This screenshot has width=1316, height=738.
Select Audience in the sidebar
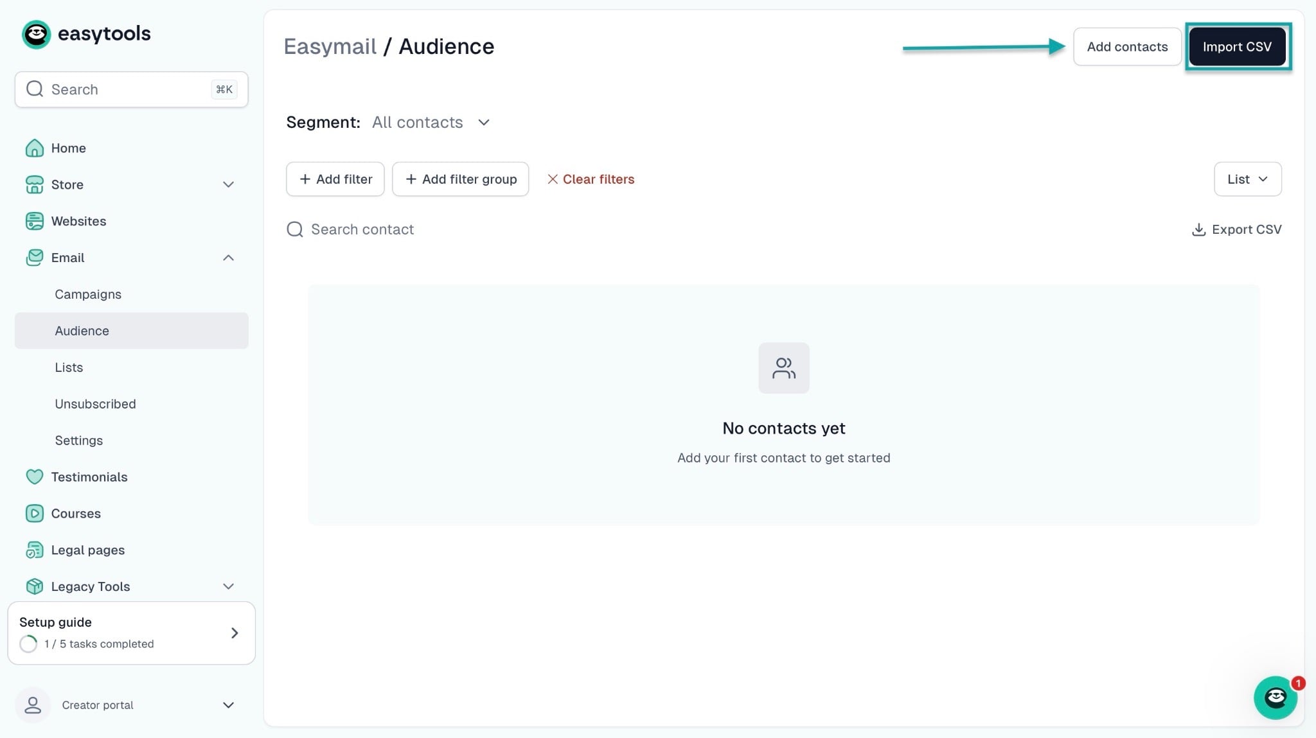point(131,331)
